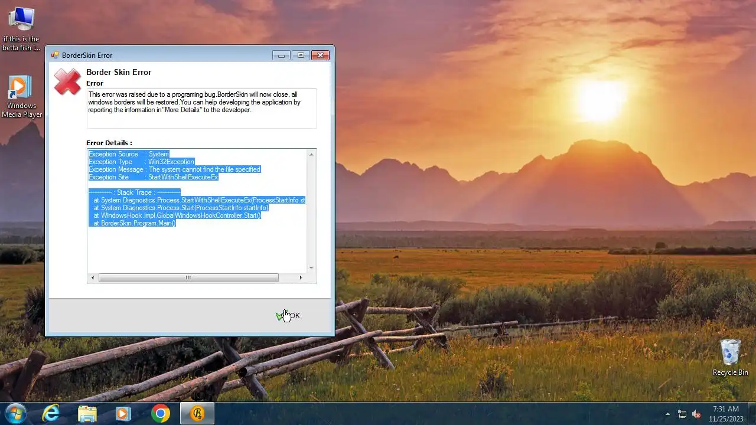This screenshot has width=756, height=425.
Task: Launch Internet Explorer from the taskbar
Action: coord(51,413)
